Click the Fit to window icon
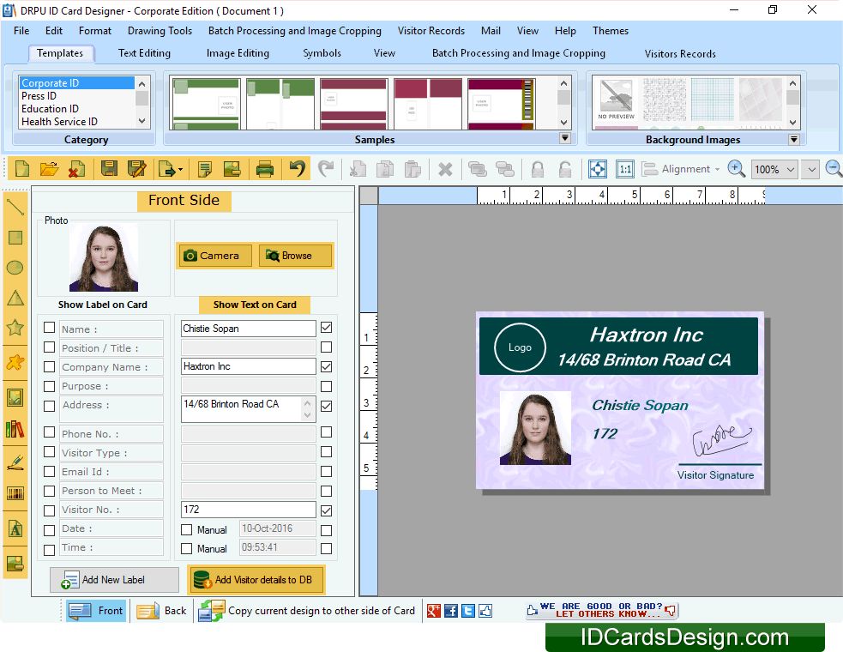 (598, 169)
